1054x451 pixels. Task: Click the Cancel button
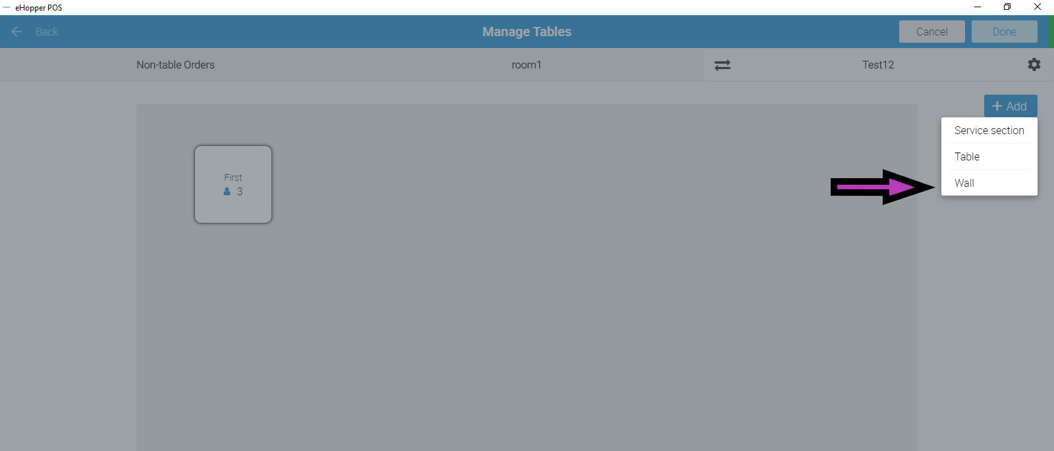(x=931, y=32)
